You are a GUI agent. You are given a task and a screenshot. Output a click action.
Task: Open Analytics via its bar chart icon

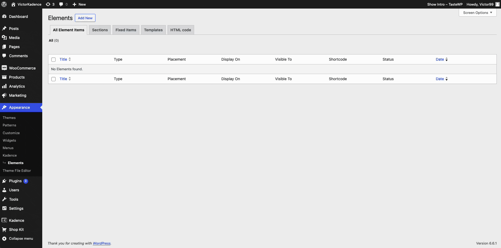(4, 86)
